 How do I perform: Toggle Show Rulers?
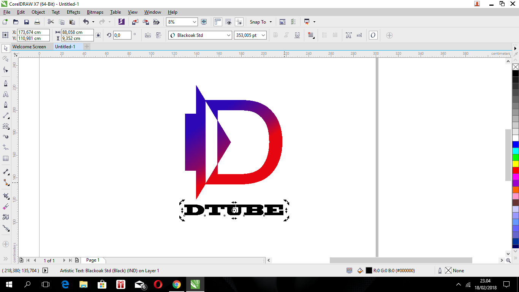(218, 22)
